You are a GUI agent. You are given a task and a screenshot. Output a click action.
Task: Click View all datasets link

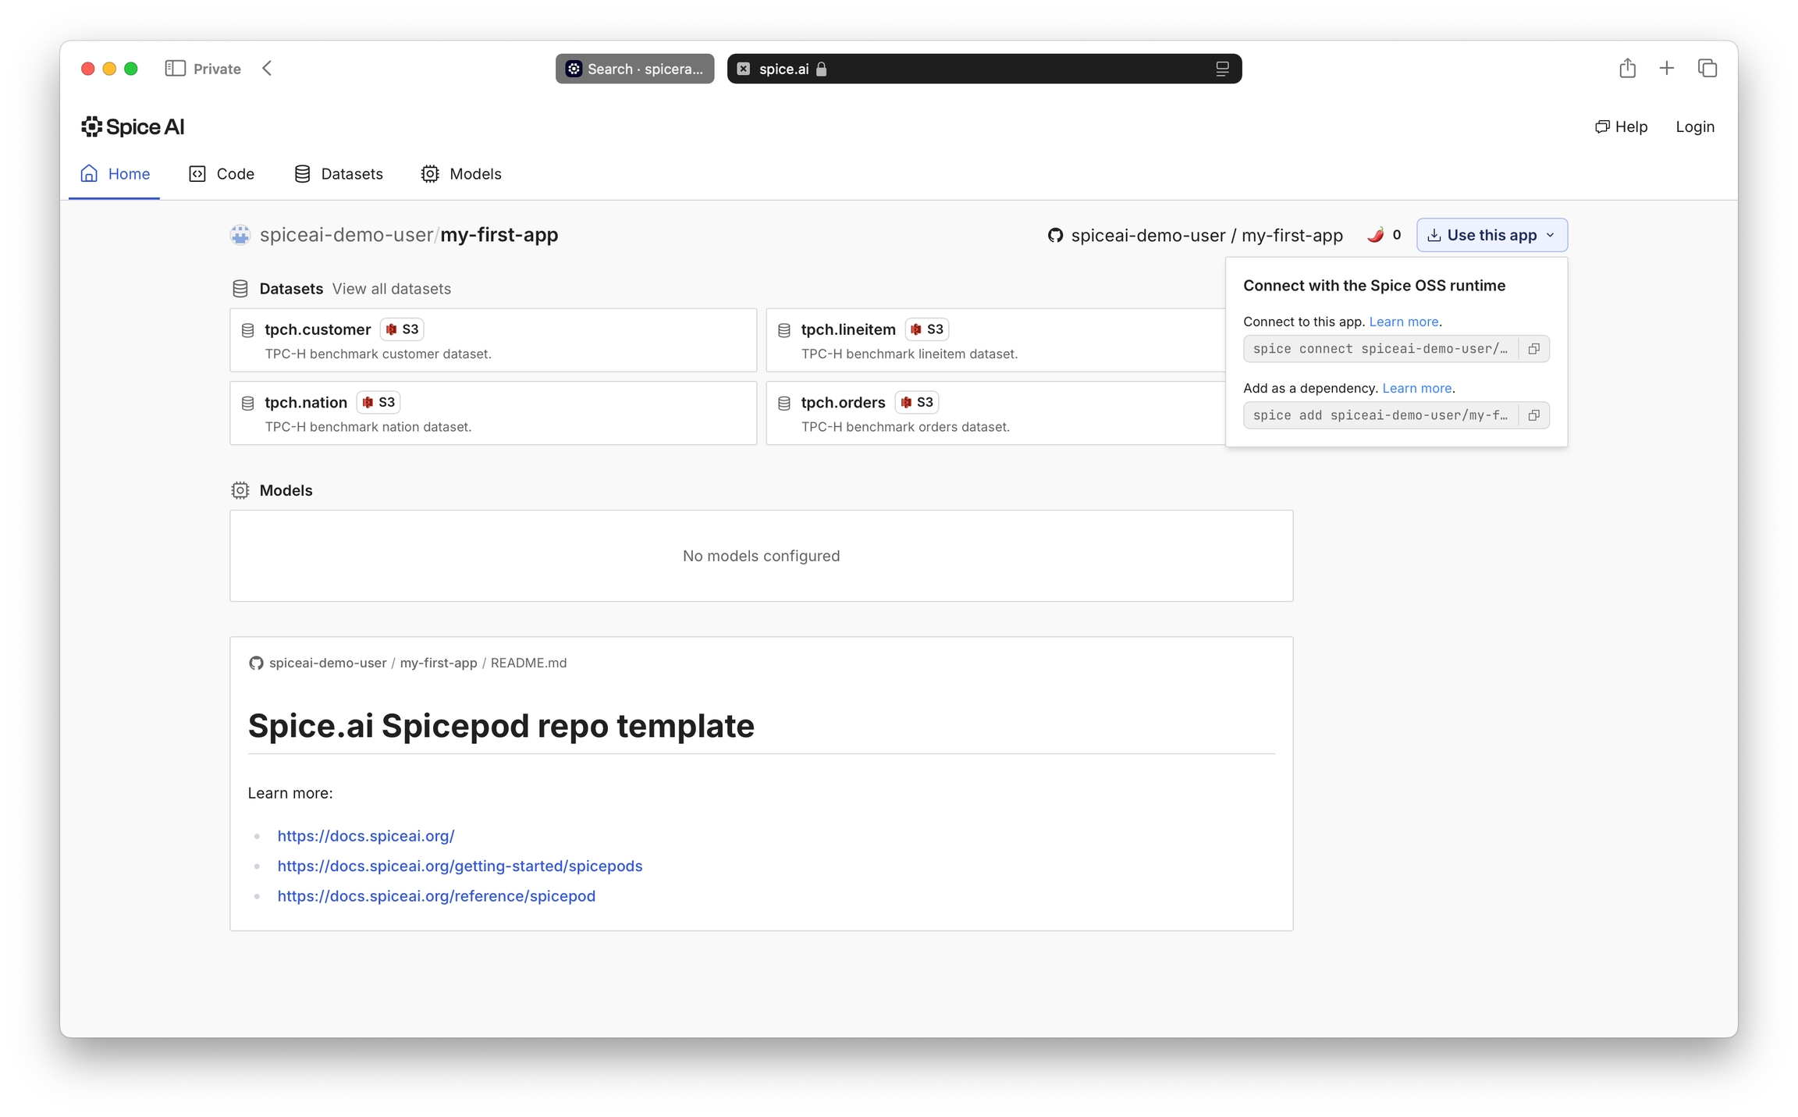click(x=391, y=289)
